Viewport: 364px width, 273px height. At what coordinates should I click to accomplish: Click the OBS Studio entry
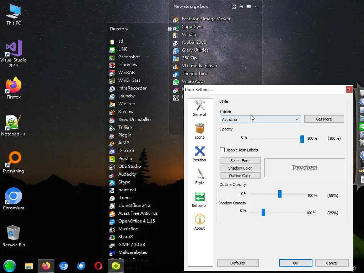tap(125, 166)
